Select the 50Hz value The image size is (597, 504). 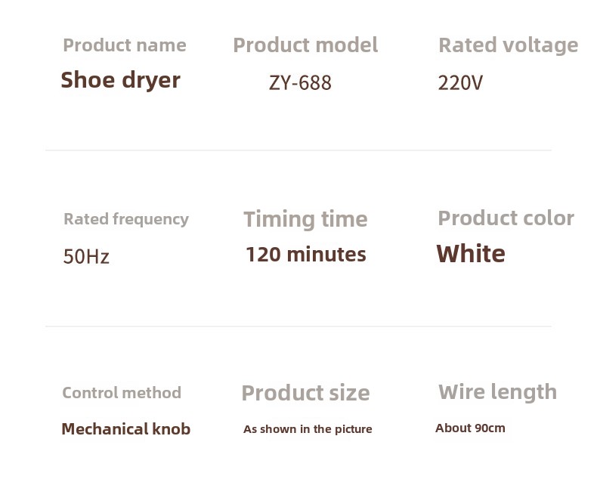[x=86, y=256]
